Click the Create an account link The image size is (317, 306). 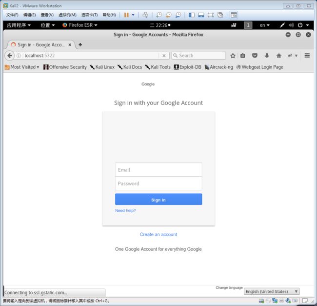point(158,234)
